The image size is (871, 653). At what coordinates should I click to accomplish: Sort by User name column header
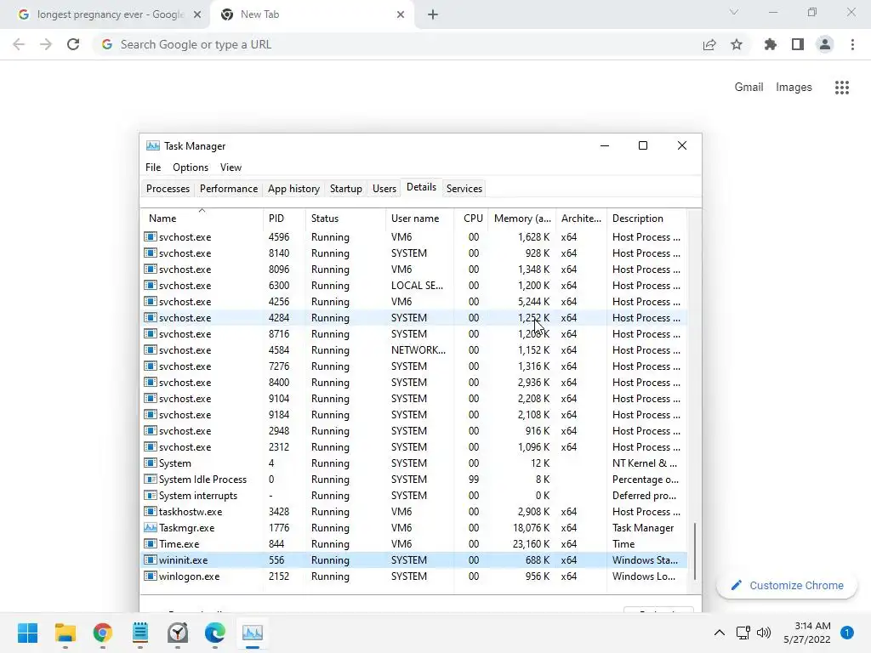coord(419,219)
